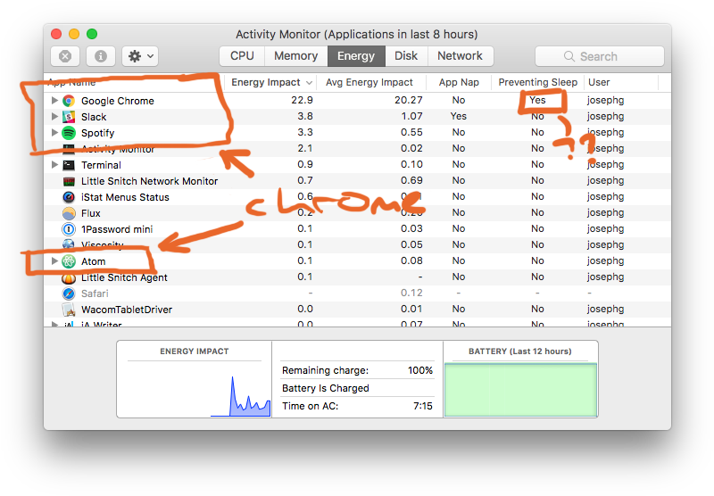Select the Spotify row name
The height and width of the screenshot is (496, 714).
[x=98, y=133]
